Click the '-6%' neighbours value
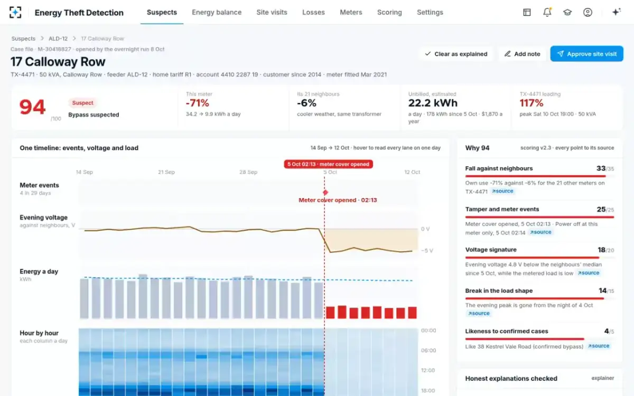The width and height of the screenshot is (634, 396). [306, 103]
